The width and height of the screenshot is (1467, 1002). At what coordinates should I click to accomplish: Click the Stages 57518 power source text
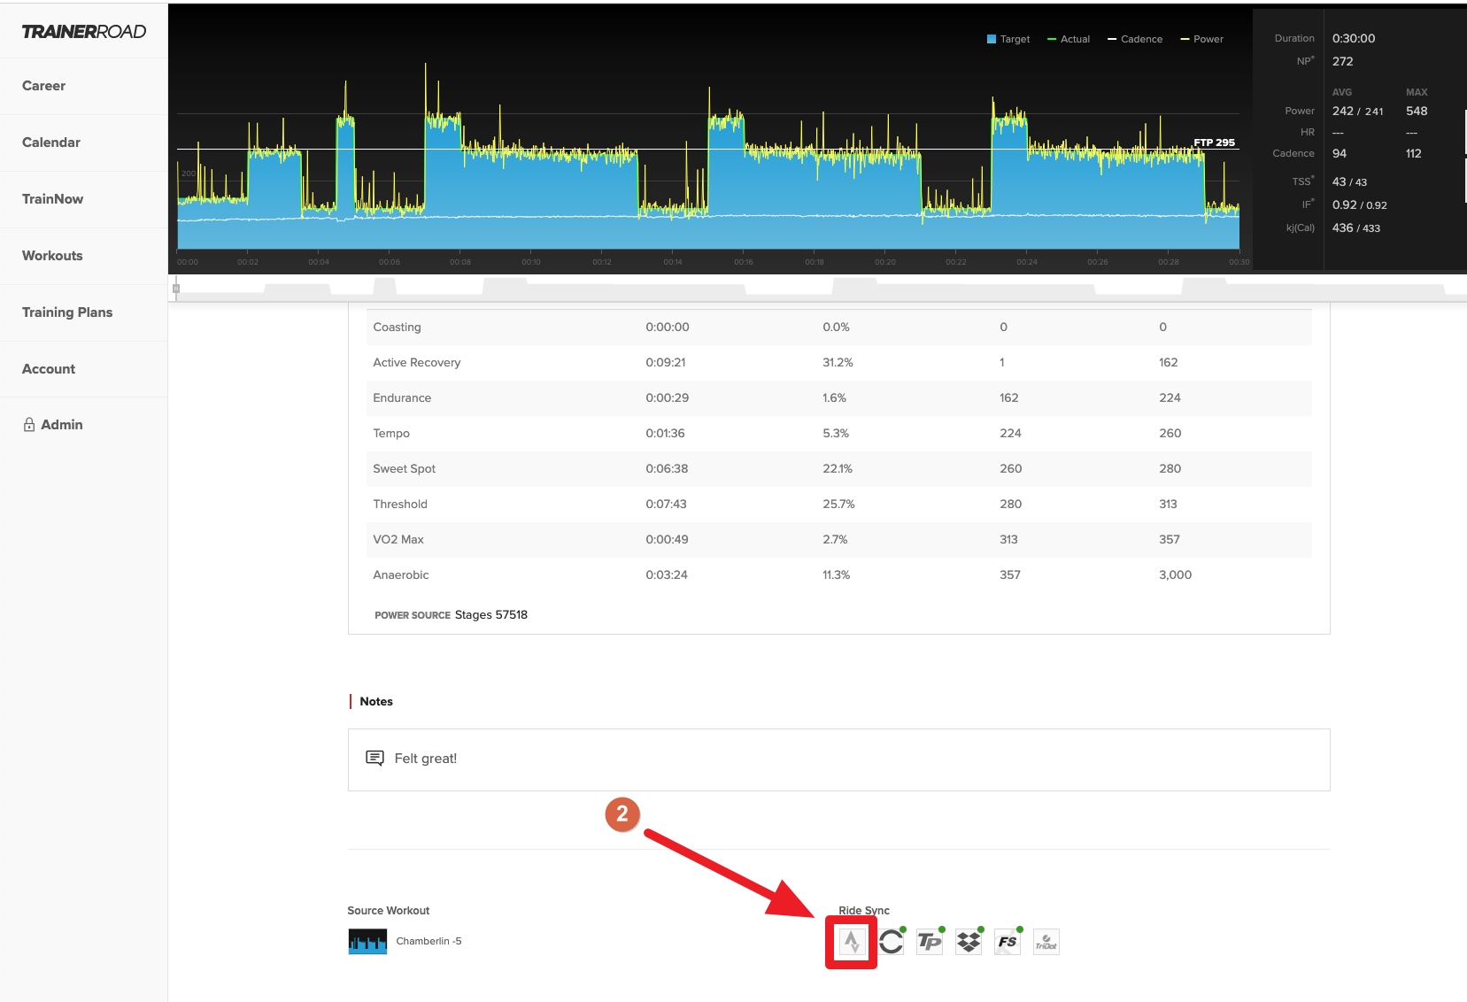coord(491,614)
